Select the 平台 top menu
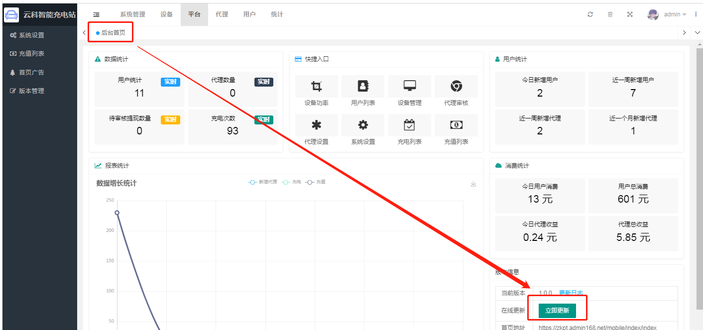 coord(194,14)
